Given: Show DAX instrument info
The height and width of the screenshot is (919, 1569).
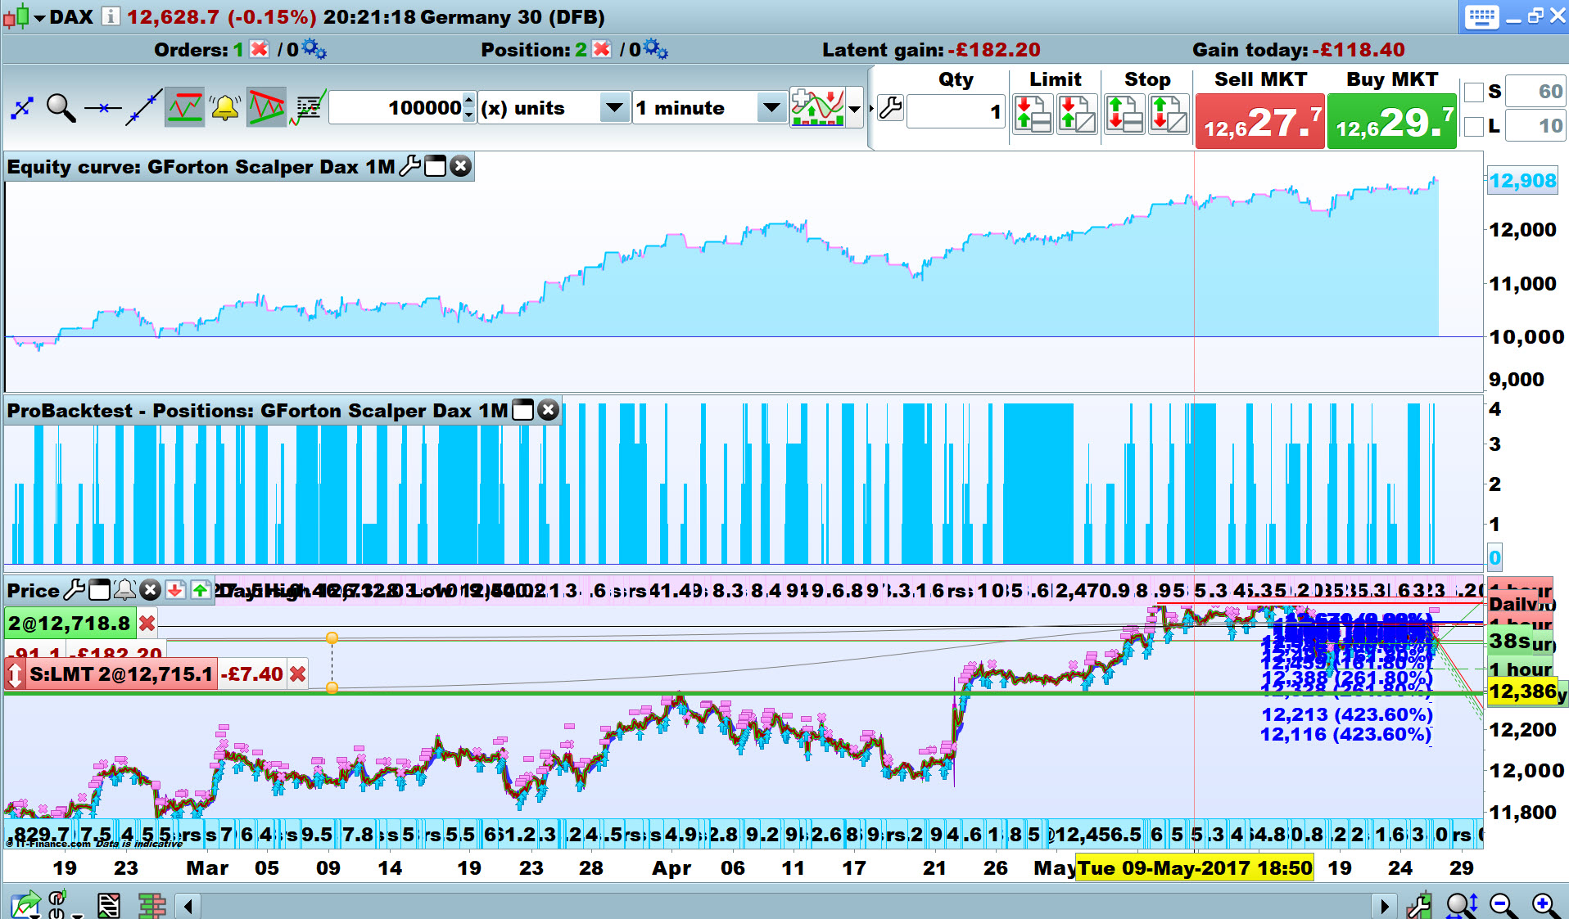Looking at the screenshot, I should 111,16.
